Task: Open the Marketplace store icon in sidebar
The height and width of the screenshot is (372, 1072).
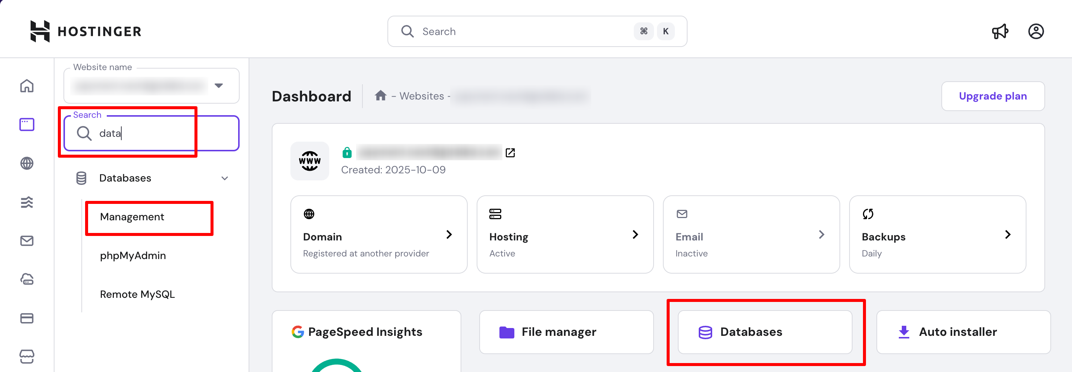Action: [27, 356]
